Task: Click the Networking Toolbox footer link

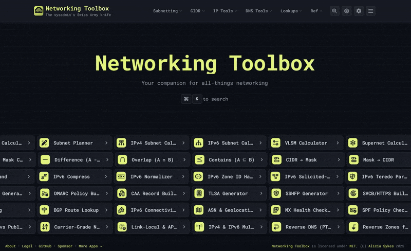Action: tap(290, 246)
